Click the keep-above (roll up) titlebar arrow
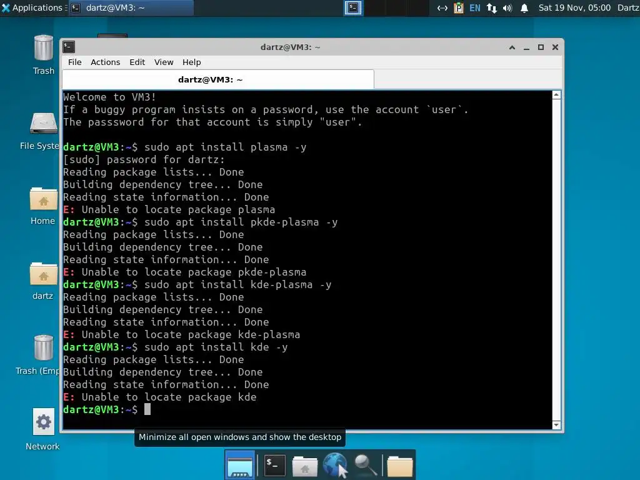 point(512,47)
